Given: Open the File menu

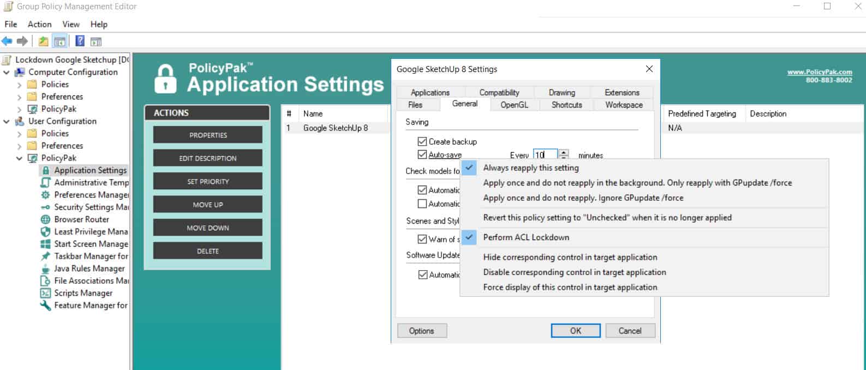Looking at the screenshot, I should pos(11,24).
